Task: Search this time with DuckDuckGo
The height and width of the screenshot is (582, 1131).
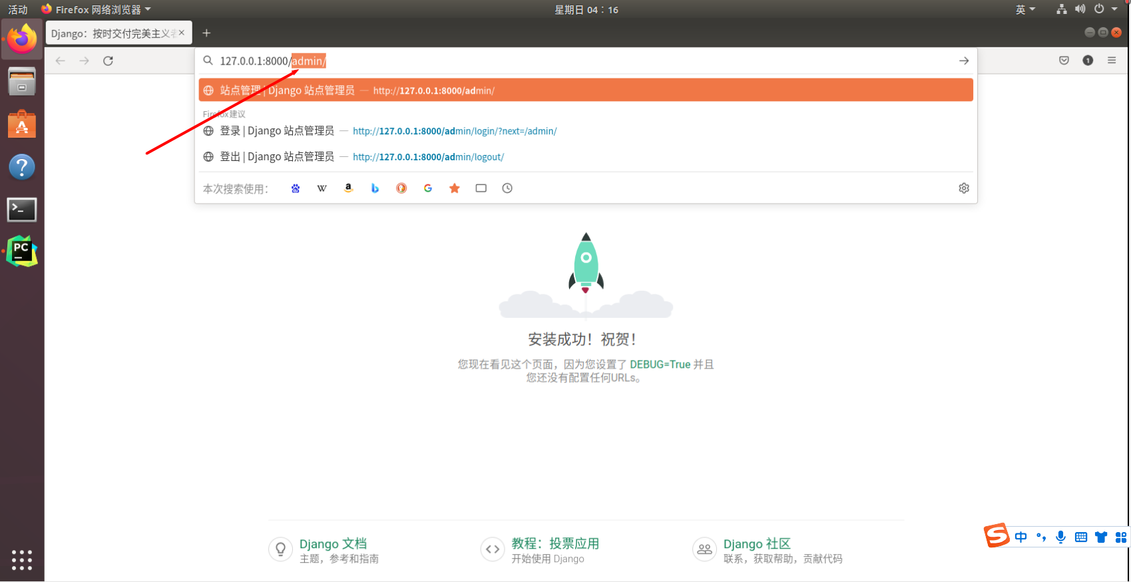Action: (x=401, y=188)
